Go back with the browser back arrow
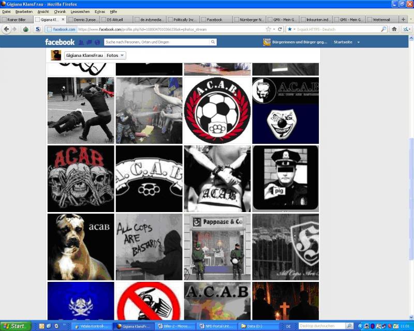This screenshot has height=331, width=414. (6, 29)
